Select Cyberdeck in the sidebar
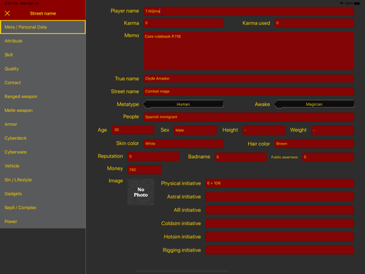The height and width of the screenshot is (274, 365). point(43,138)
